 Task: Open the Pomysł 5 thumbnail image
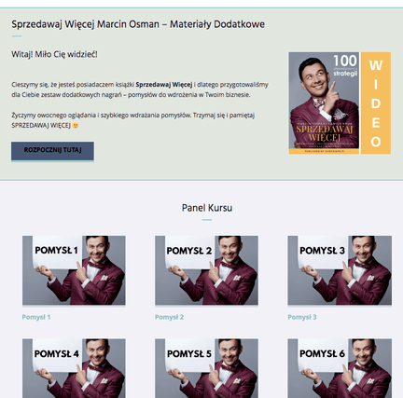[x=206, y=368]
